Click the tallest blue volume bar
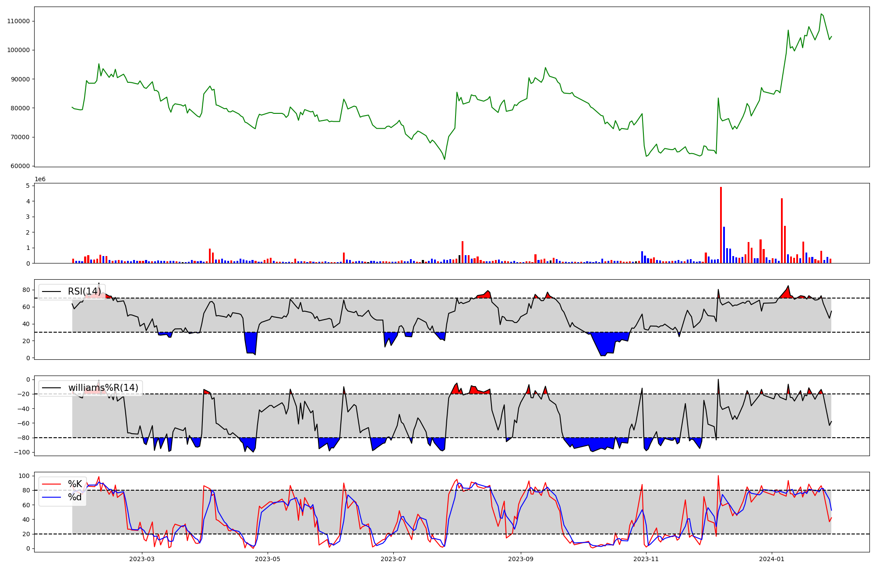 coord(724,245)
